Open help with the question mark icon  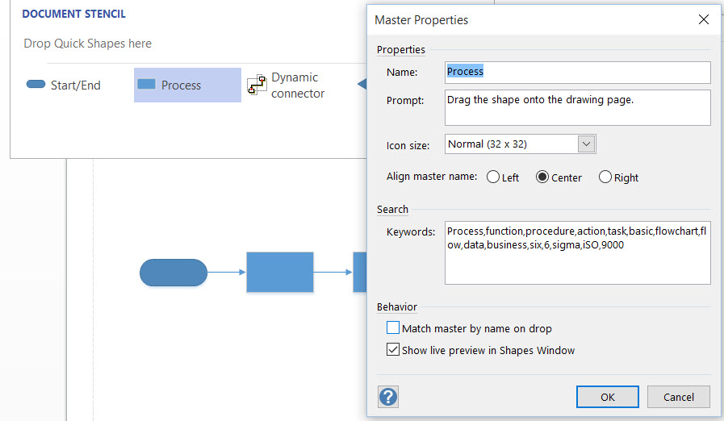pos(388,397)
